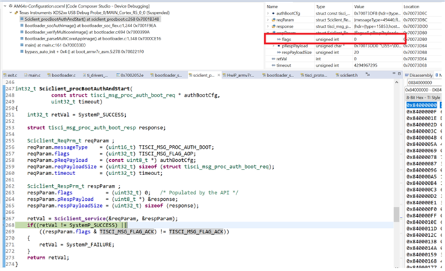Viewport: 445px width, 271px height.
Task: Select the flags variable name under respParam
Action: [x=286, y=40]
